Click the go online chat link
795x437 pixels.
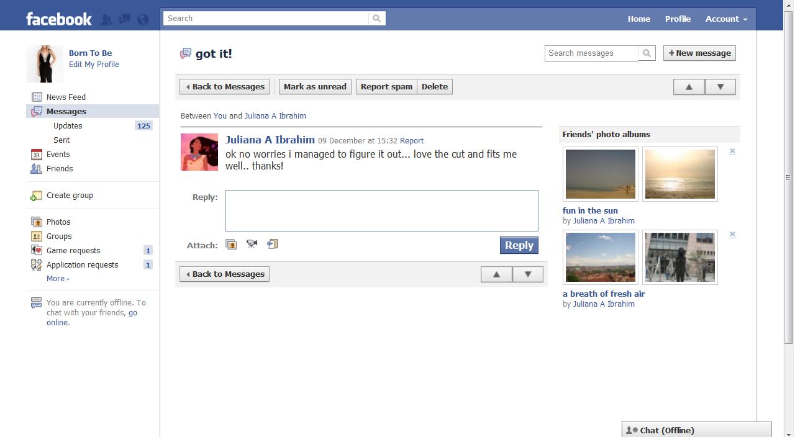92,318
